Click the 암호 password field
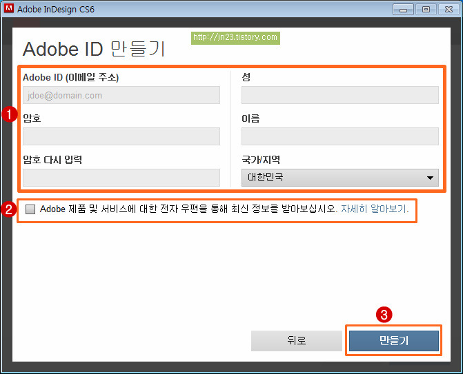 coord(121,136)
